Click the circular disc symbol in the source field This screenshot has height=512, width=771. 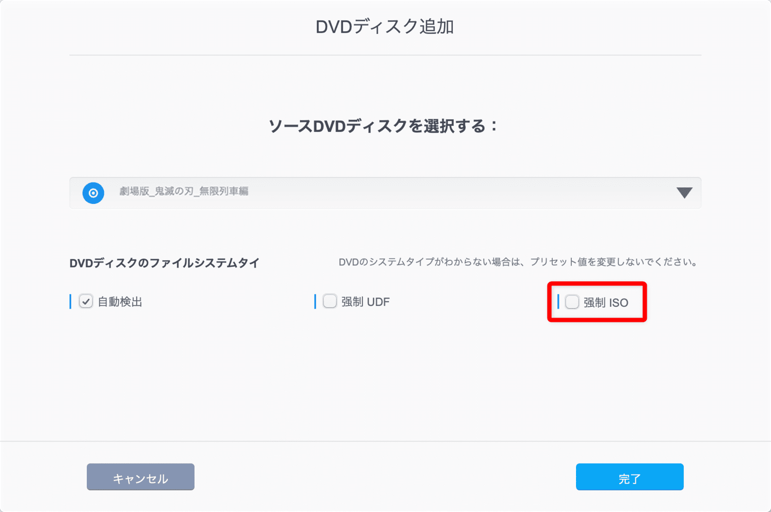93,193
